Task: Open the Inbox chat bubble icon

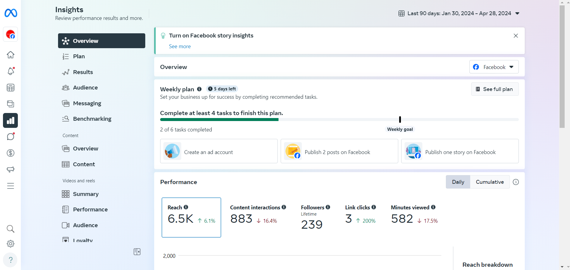Action: point(10,137)
